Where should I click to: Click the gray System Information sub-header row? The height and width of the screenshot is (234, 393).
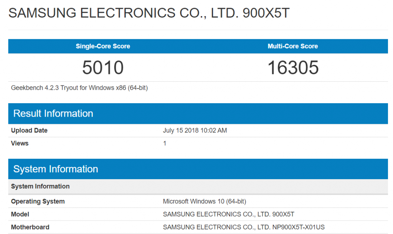(198, 186)
